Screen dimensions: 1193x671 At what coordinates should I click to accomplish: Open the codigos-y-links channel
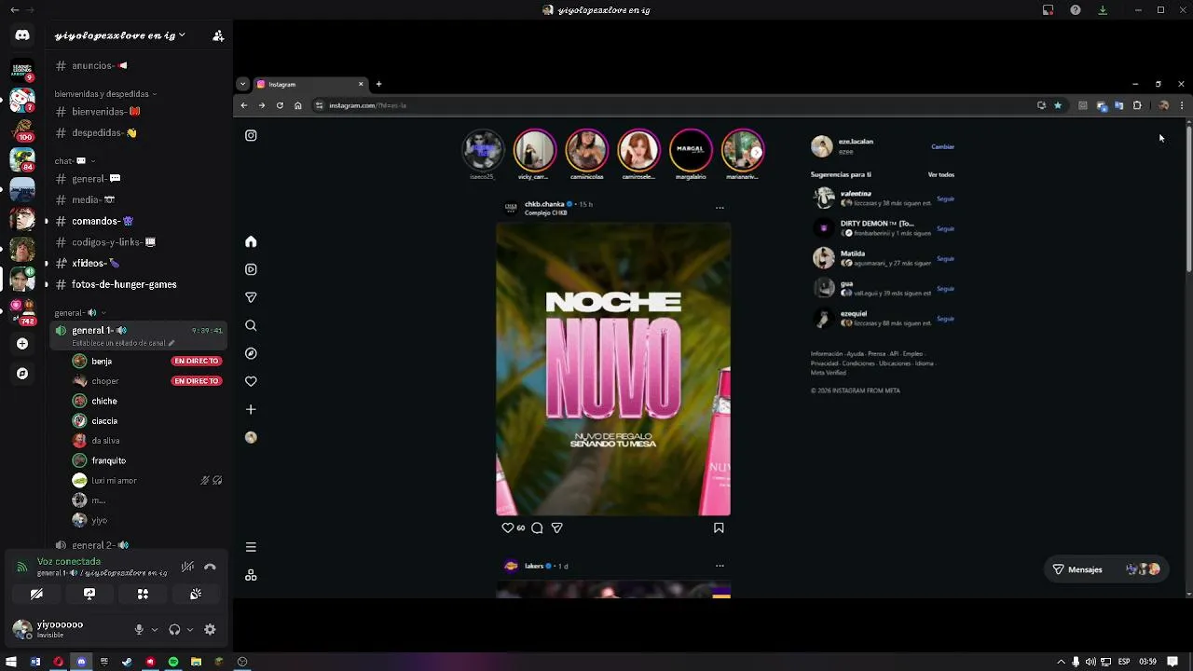[x=139, y=242]
